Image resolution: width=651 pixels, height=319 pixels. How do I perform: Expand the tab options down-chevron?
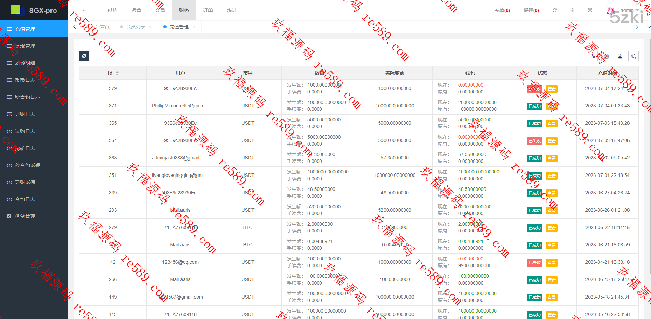click(648, 27)
